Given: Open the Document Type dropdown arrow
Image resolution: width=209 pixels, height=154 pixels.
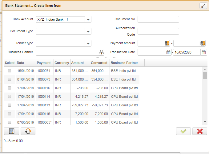Looking at the screenshot, I should click(88, 32).
